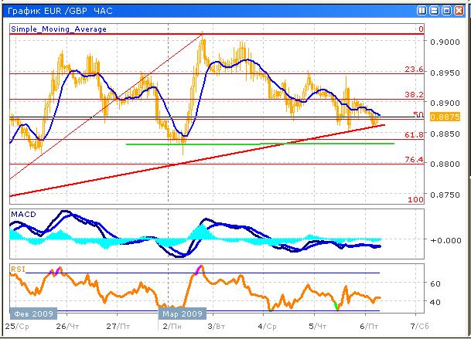Select the 100 Fibonacci level label

pyautogui.click(x=417, y=199)
